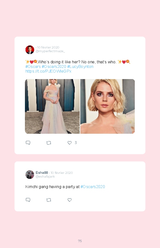This screenshot has height=248, width=160.
Task: Retweet the Esha88 Kimchi gang tweet
Action: [x=49, y=200]
